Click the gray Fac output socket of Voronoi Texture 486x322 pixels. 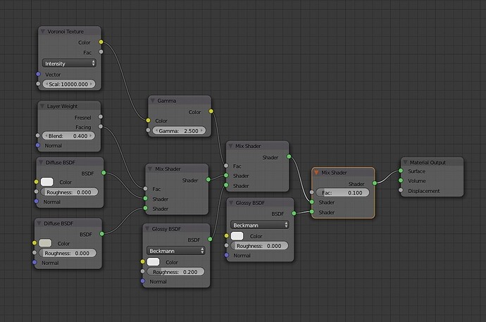pyautogui.click(x=101, y=51)
